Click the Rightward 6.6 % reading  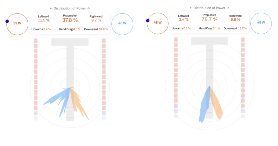pyautogui.click(x=235, y=20)
